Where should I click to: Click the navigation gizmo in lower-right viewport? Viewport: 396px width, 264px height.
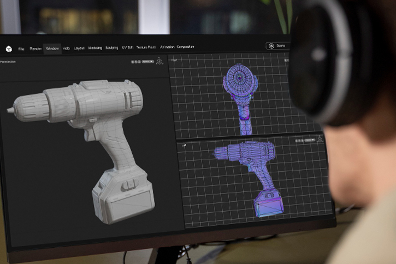pyautogui.click(x=320, y=140)
